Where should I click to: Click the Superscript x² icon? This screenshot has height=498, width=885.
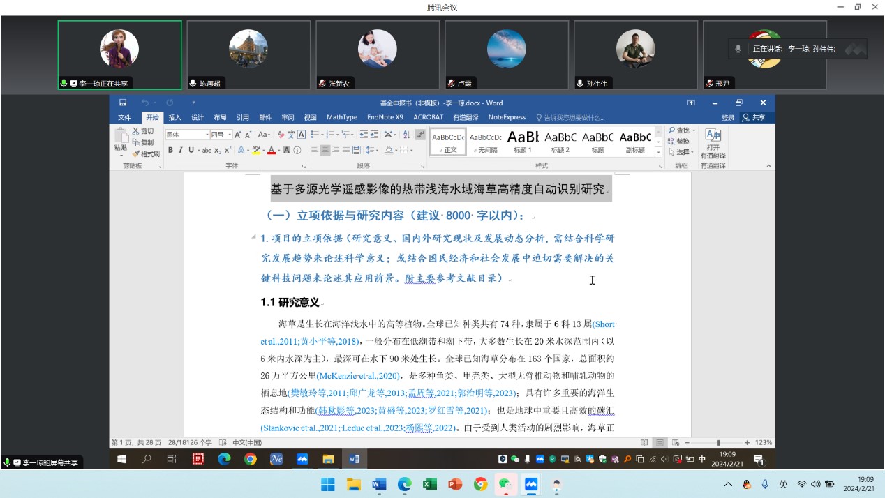click(x=228, y=150)
